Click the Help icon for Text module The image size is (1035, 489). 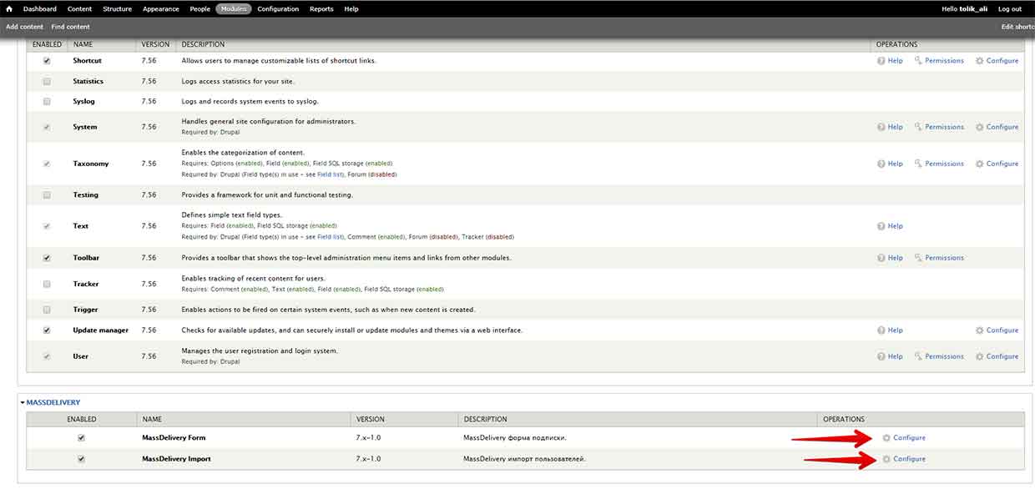point(881,226)
